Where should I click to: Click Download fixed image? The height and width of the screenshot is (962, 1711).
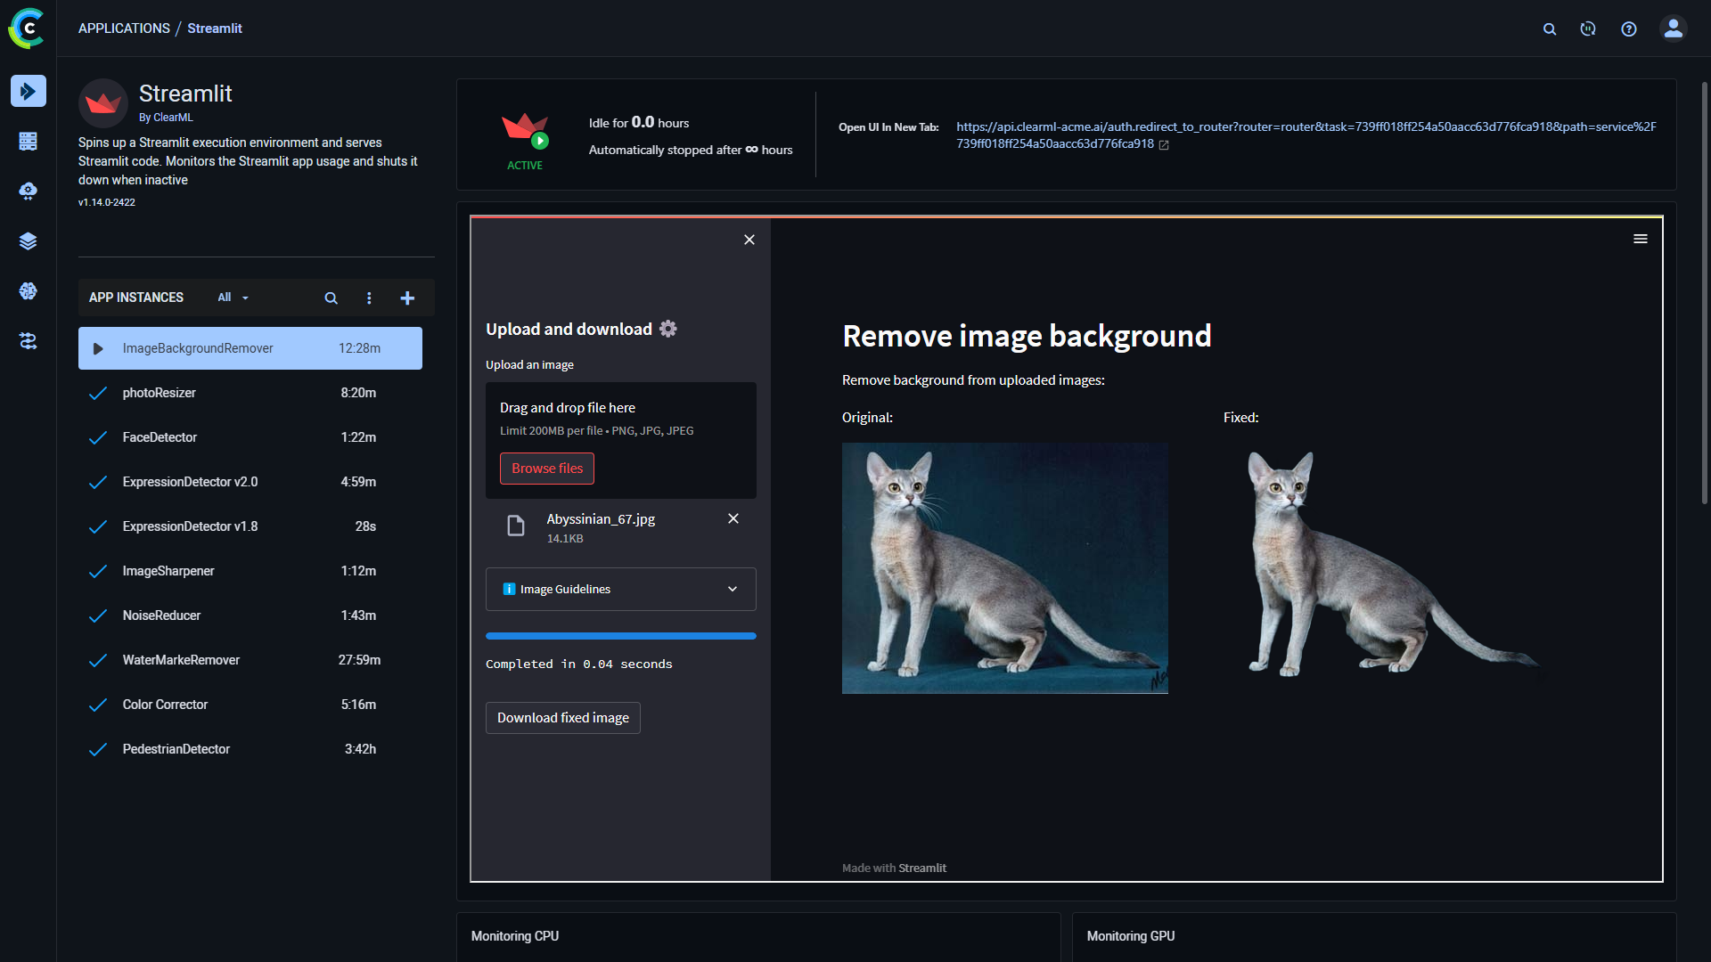point(562,717)
